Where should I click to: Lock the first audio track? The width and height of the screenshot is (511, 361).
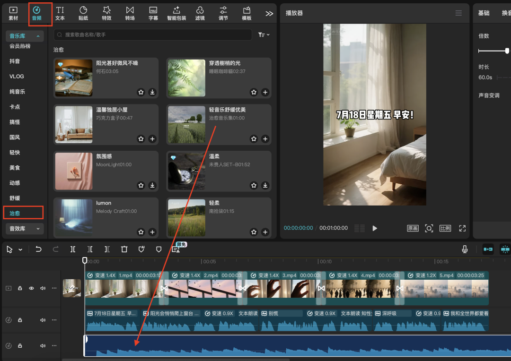20,320
